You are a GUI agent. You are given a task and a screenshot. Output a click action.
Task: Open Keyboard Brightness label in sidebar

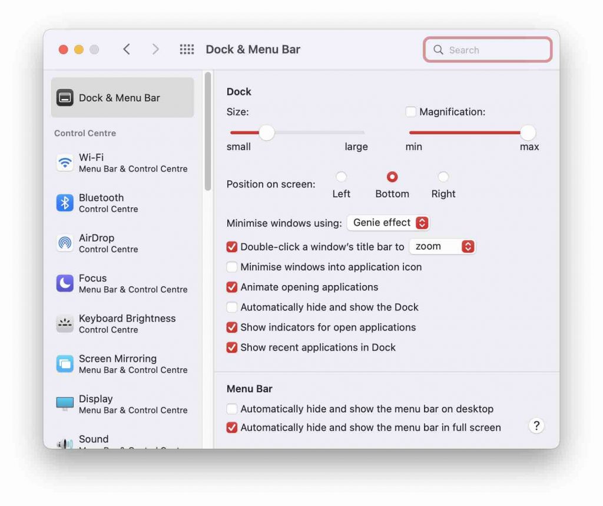[127, 318]
